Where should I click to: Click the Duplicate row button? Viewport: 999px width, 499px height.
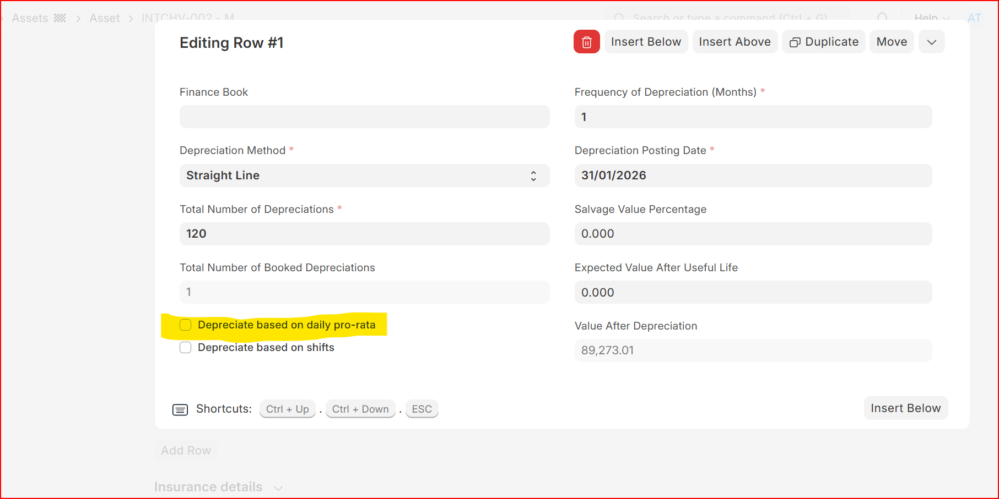824,42
